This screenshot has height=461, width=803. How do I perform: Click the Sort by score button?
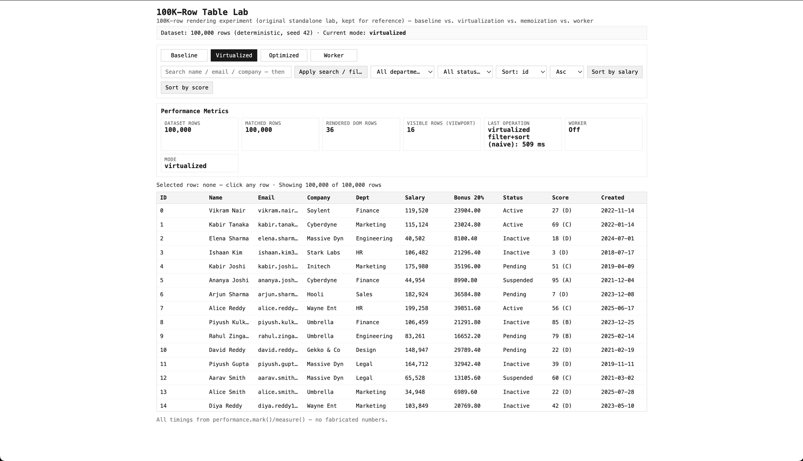187,87
